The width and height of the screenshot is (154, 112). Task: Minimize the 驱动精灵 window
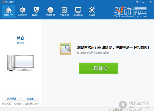(x=143, y=2)
